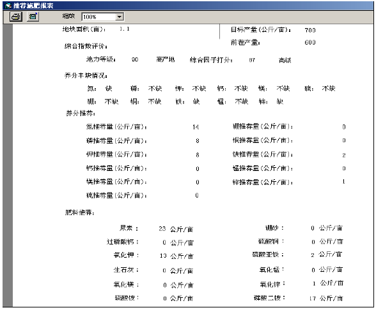Open the window icon in the title bar
This screenshot has width=376, height=310.
click(x=8, y=5)
